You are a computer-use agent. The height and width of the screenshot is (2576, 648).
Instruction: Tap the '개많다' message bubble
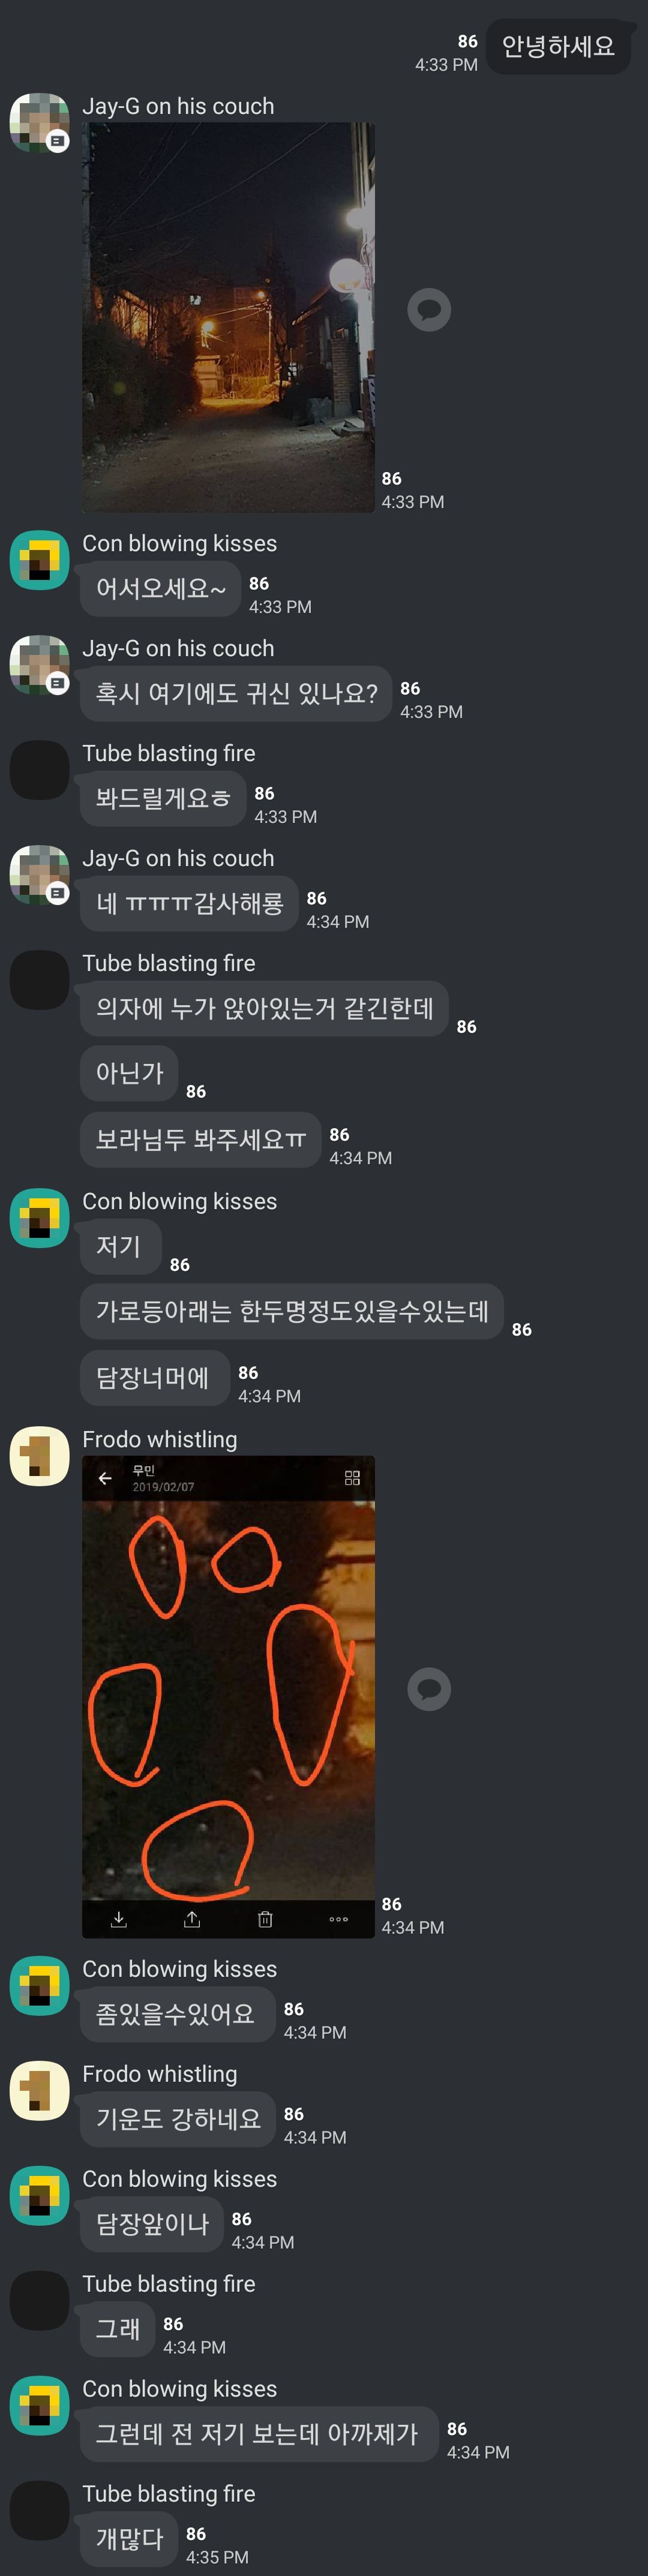click(129, 2538)
